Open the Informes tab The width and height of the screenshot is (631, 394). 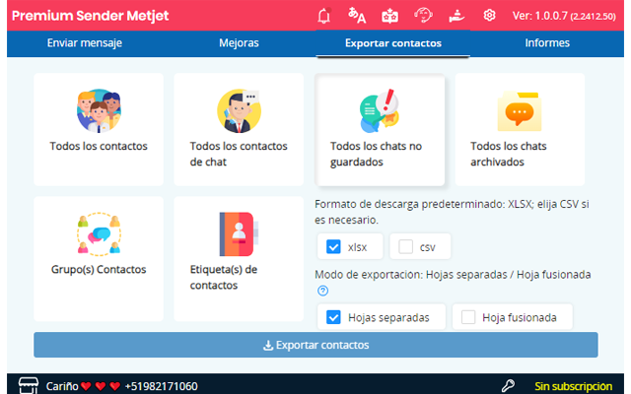click(547, 43)
